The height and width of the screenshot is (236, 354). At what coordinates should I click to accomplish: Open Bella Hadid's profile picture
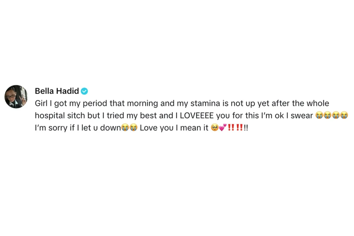(16, 97)
